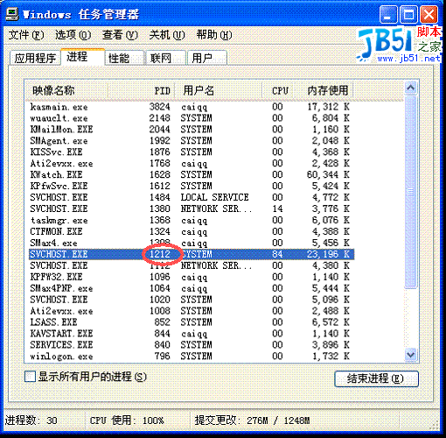446x438 pixels.
Task: Close the Task Manager window
Action: (x=429, y=15)
